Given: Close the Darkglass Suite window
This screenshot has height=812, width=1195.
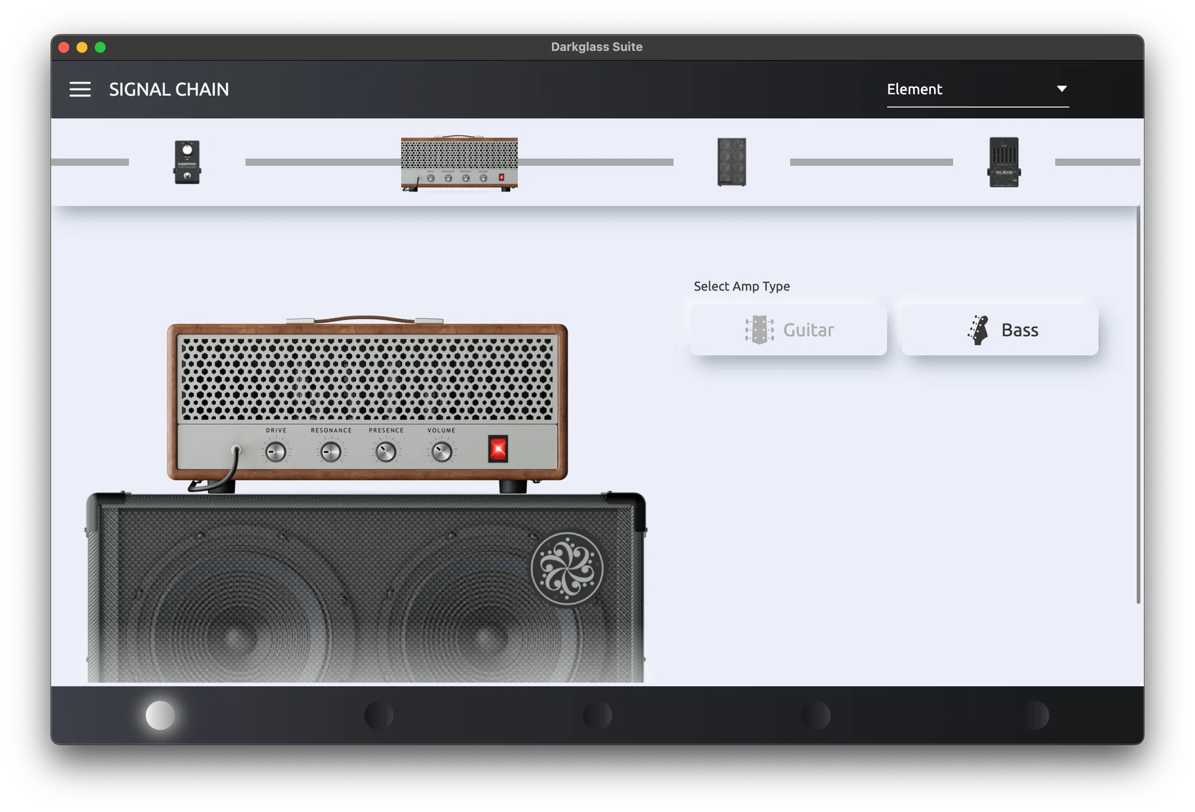Looking at the screenshot, I should click(x=64, y=47).
